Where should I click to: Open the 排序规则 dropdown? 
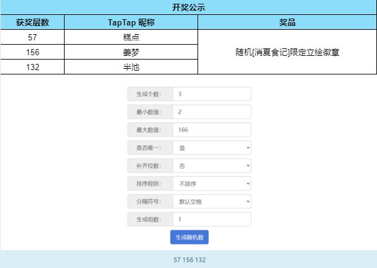pos(212,184)
